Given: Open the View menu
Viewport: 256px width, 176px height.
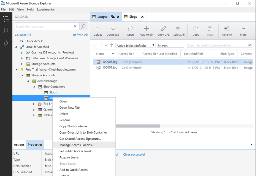Looking at the screenshot, I should click(20, 9).
